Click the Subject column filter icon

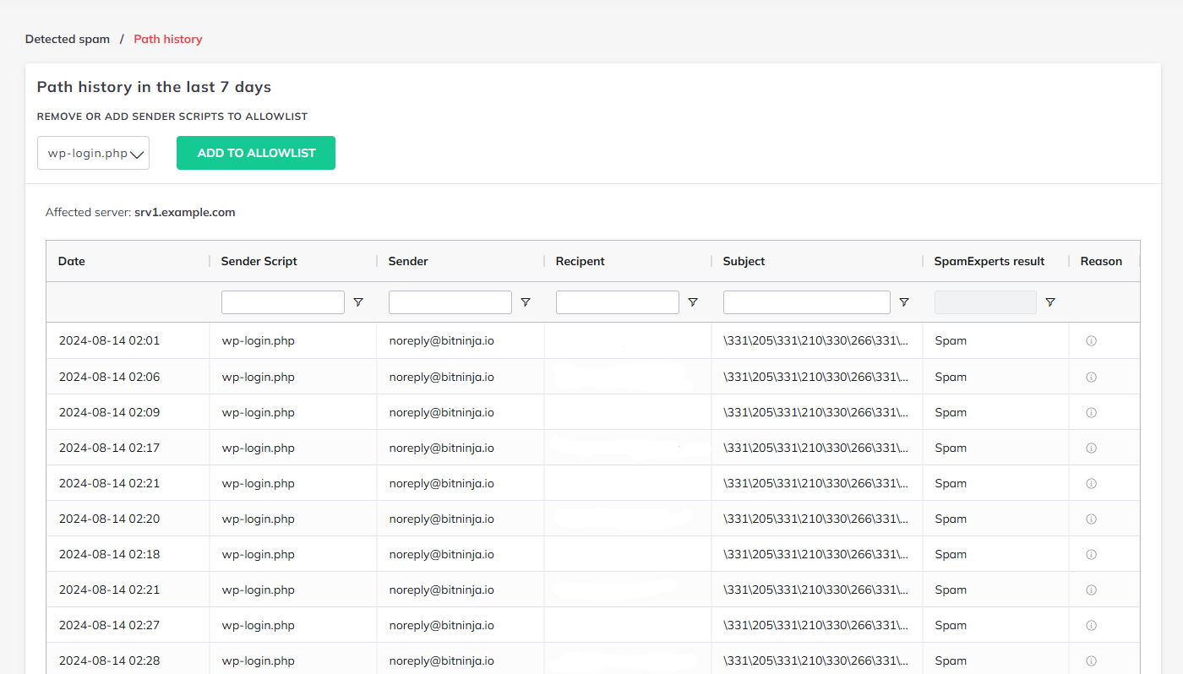(904, 302)
